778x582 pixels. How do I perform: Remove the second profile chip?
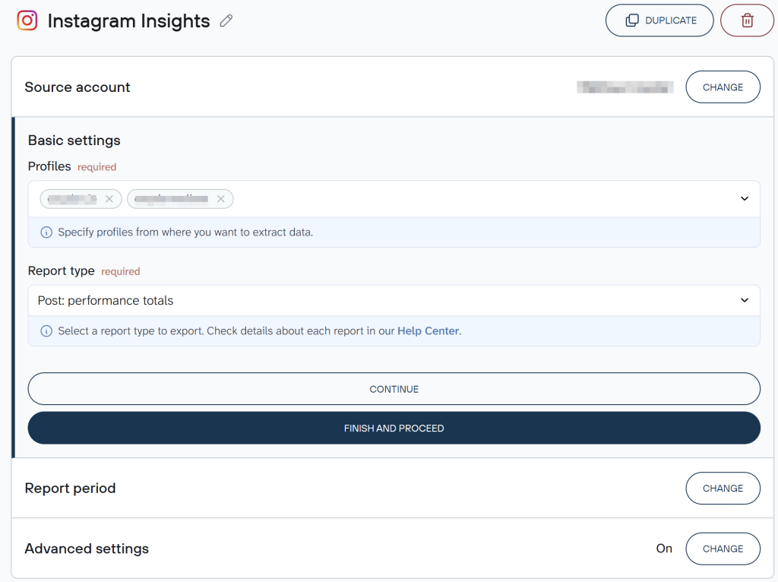[221, 199]
